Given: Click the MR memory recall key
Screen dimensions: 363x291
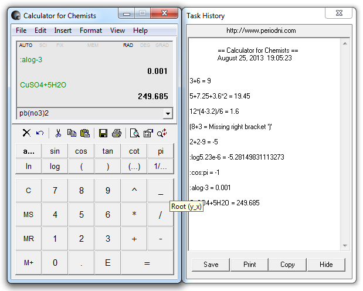Looking at the screenshot, I should (x=29, y=238).
